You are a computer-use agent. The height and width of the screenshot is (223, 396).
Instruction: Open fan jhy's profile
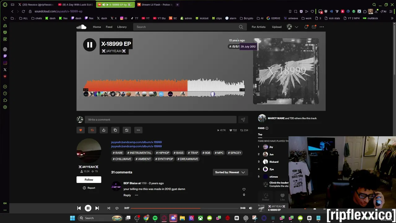(271, 147)
